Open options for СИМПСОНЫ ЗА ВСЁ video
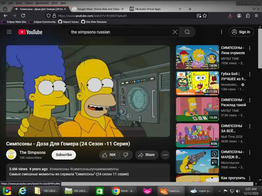262x196 pixels. tap(250, 126)
